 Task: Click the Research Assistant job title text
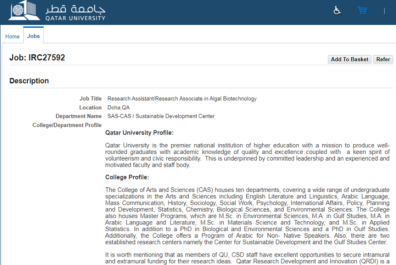(x=182, y=99)
